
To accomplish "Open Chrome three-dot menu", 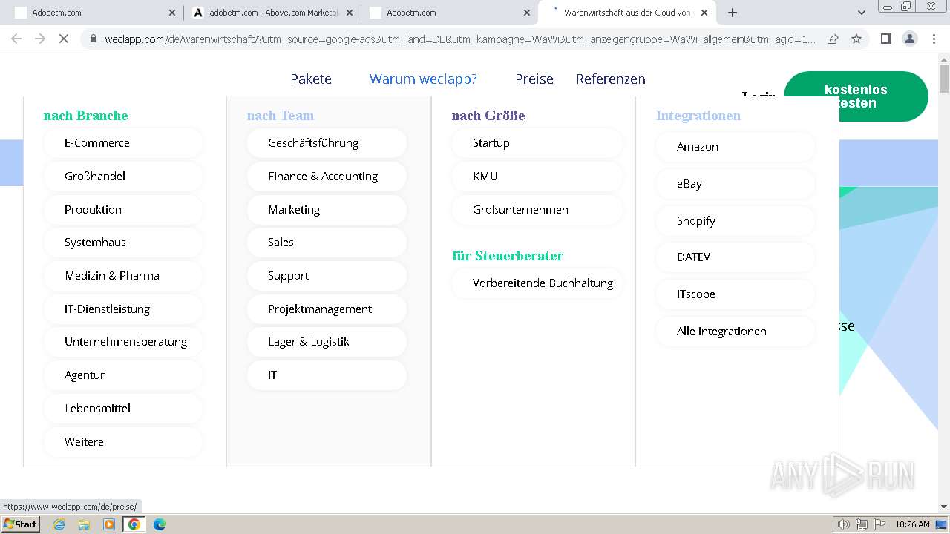I will (933, 39).
